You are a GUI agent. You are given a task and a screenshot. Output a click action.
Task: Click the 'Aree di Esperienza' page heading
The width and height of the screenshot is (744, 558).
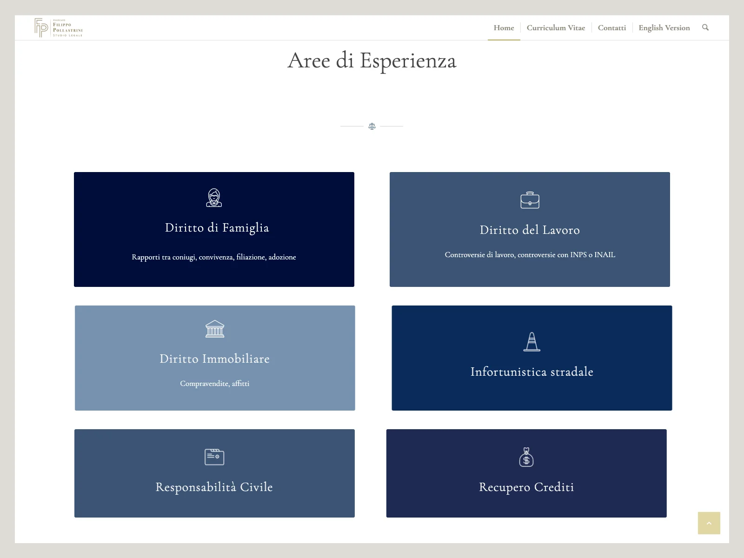point(372,60)
